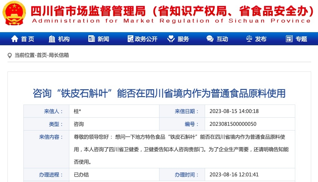This screenshot has width=318, height=182.
Task: Open the 首页 navigation menu item
Action: pos(27,39)
